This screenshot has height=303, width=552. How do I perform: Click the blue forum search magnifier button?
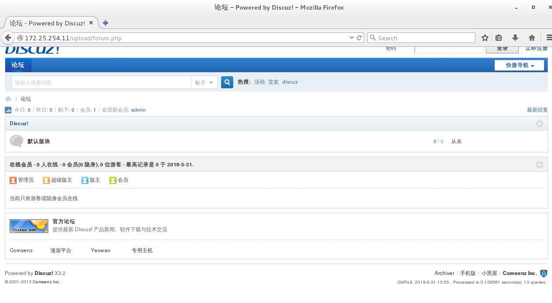pyautogui.click(x=227, y=82)
